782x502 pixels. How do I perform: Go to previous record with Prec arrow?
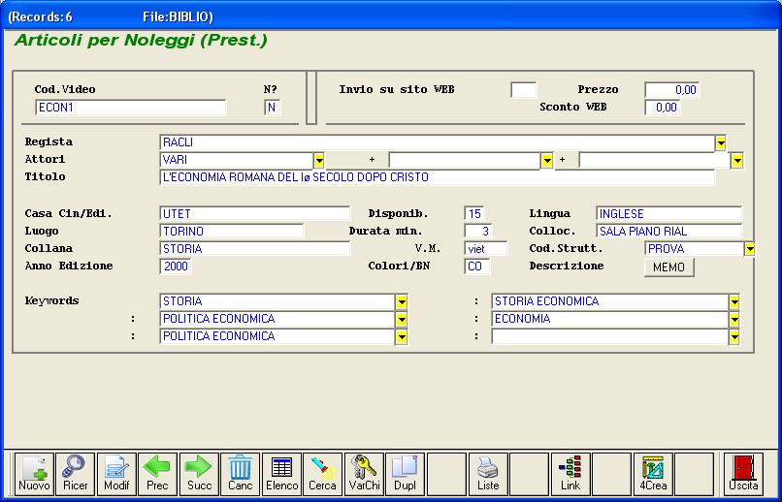157,475
